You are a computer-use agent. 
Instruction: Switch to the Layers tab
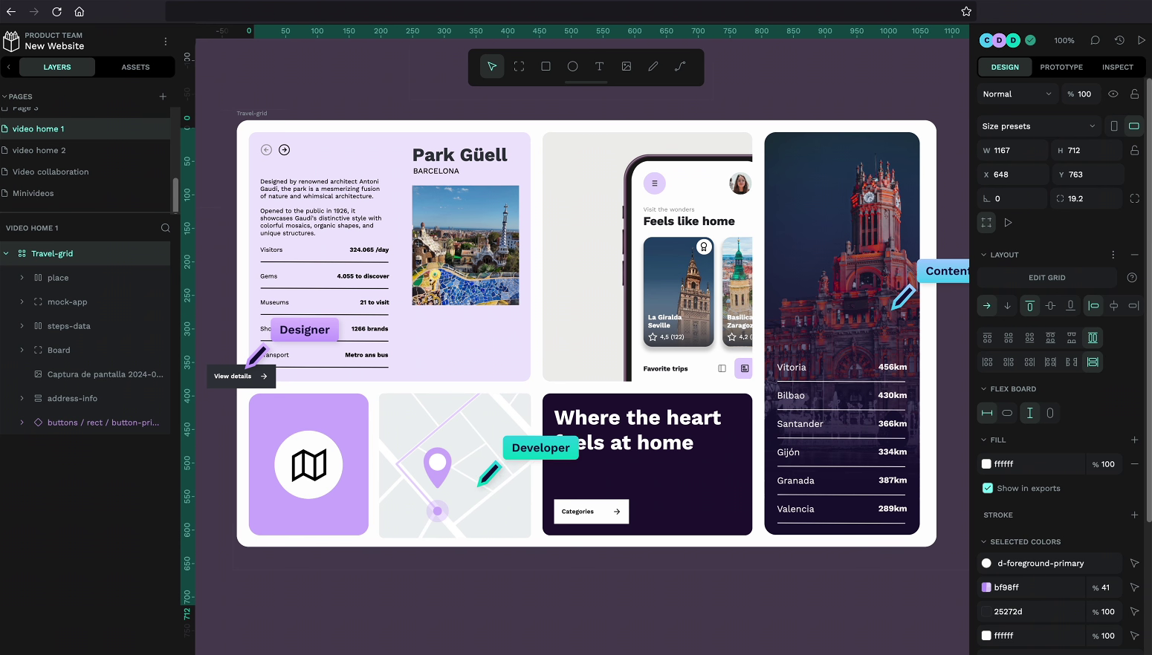pos(57,67)
